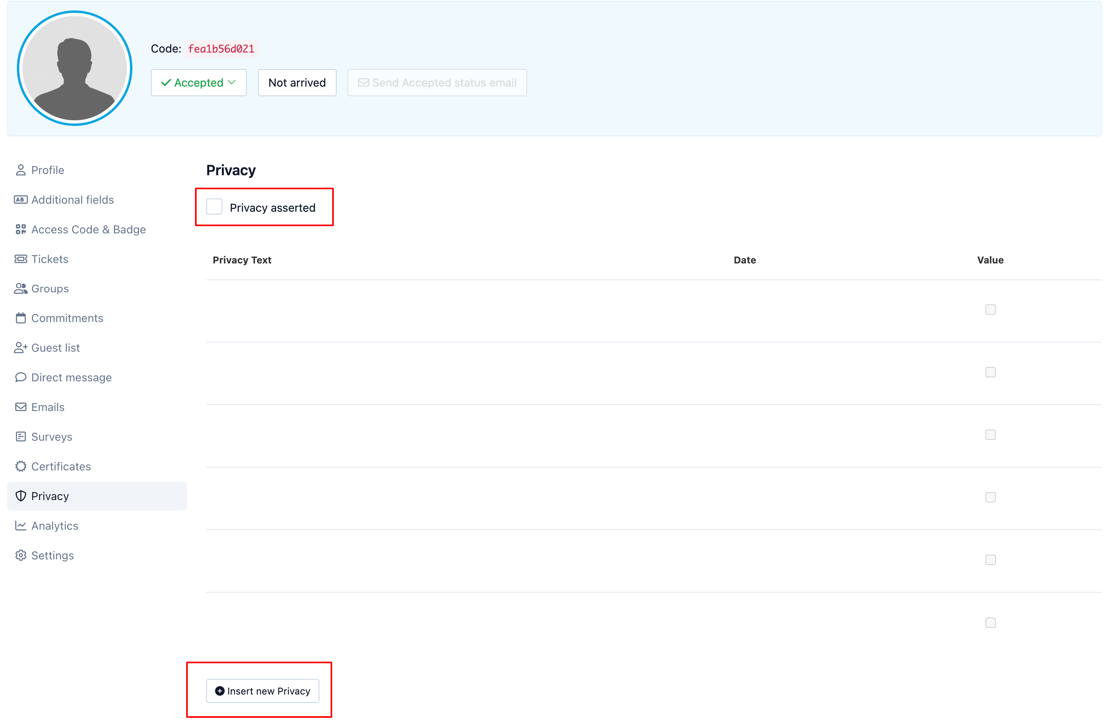Click the Certificates badge icon
Image resolution: width=1113 pixels, height=721 pixels.
pyautogui.click(x=20, y=466)
